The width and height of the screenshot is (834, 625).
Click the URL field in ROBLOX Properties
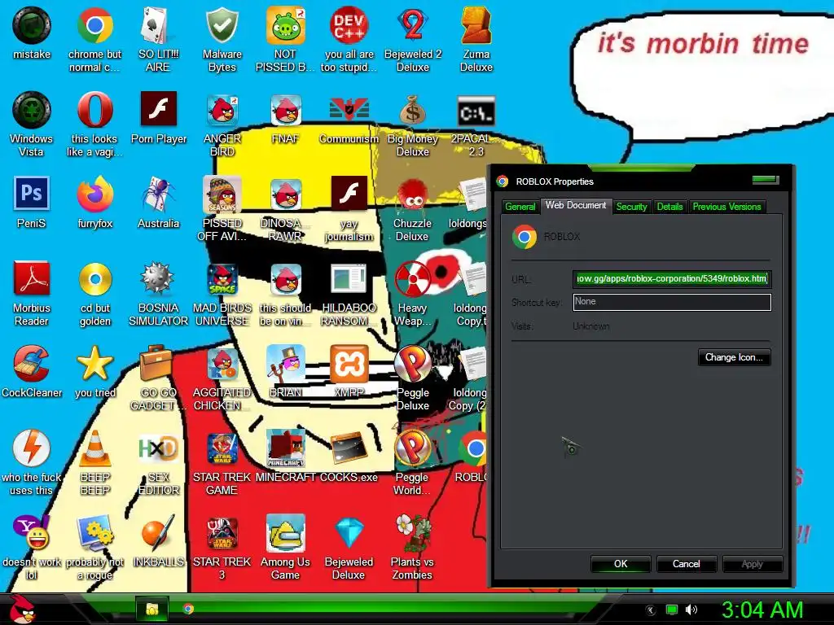[x=672, y=279]
